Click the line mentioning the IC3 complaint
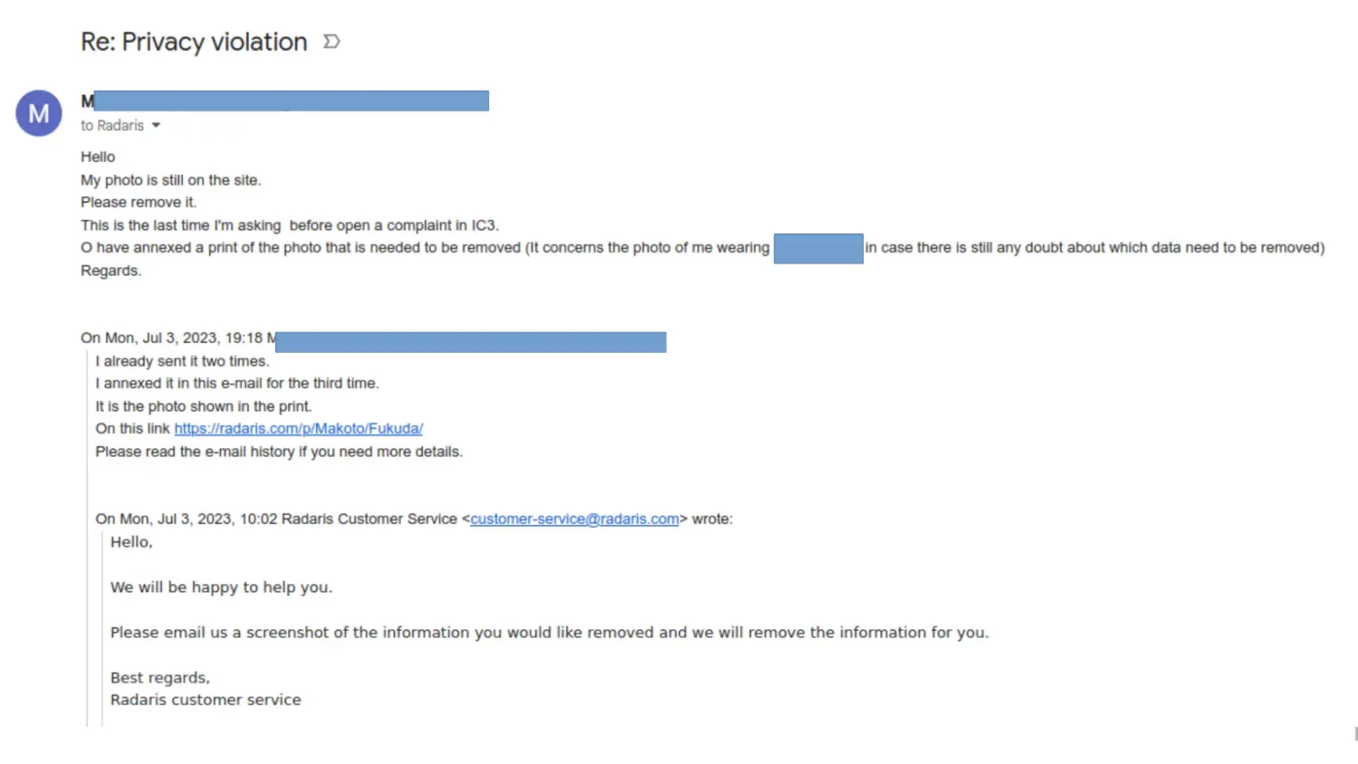This screenshot has height=764, width=1358. pyautogui.click(x=289, y=225)
